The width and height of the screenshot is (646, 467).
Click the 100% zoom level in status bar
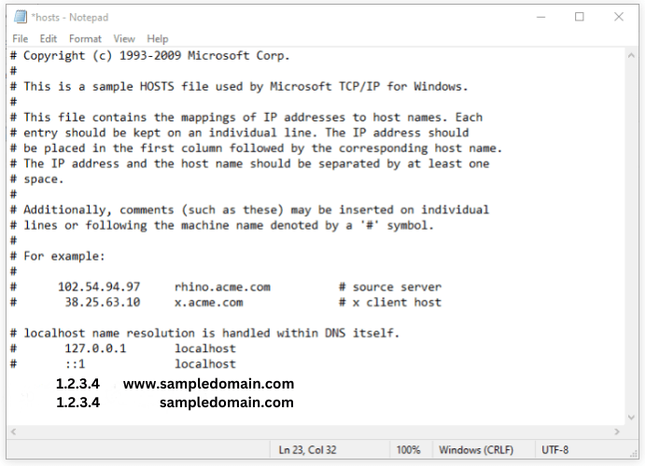click(x=408, y=450)
